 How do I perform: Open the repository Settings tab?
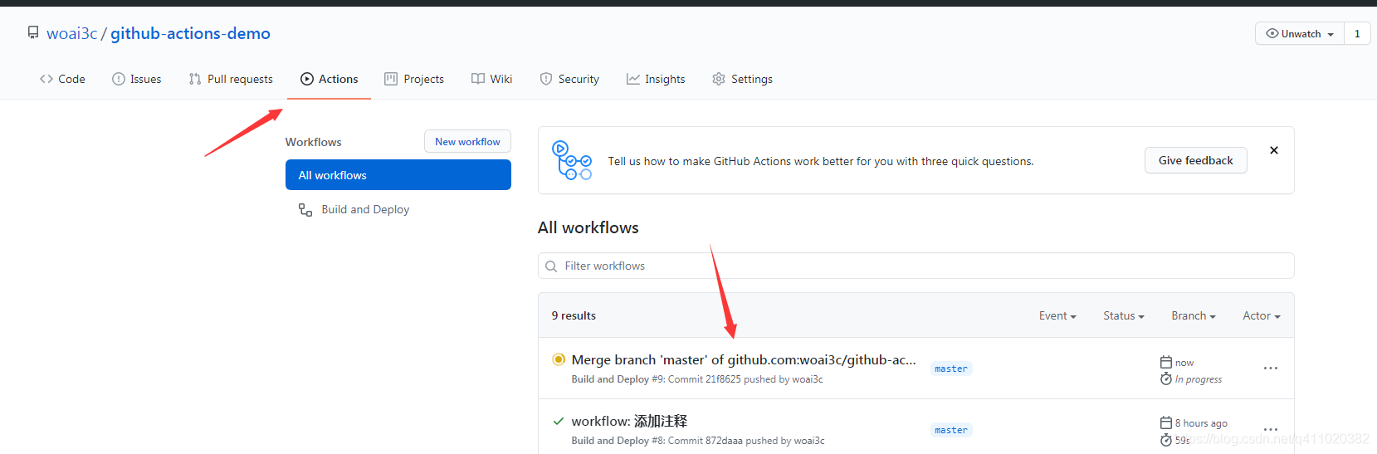coord(742,79)
